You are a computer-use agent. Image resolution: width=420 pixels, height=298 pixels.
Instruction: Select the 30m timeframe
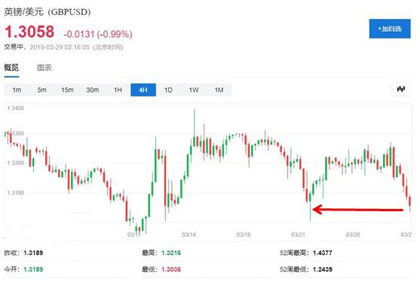coord(93,90)
